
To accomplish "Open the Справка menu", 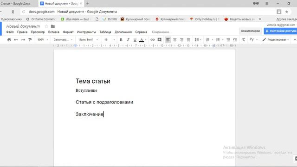I will [x=141, y=32].
